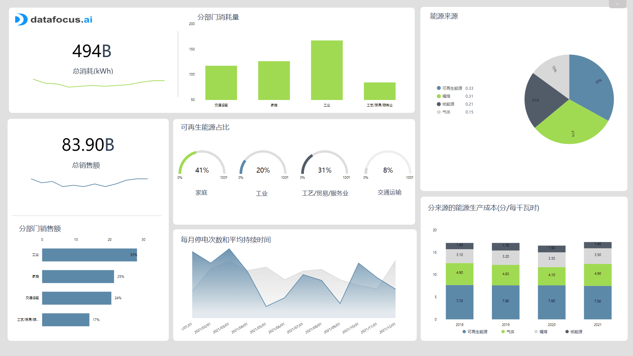Click the 家庭 bar in 分部门消耗量 chart
This screenshot has width=633, height=356.
tap(274, 81)
